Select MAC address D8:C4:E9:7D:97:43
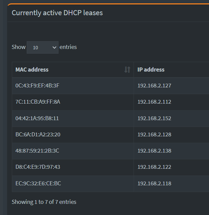Screen dimensions: 209x215 [38, 167]
